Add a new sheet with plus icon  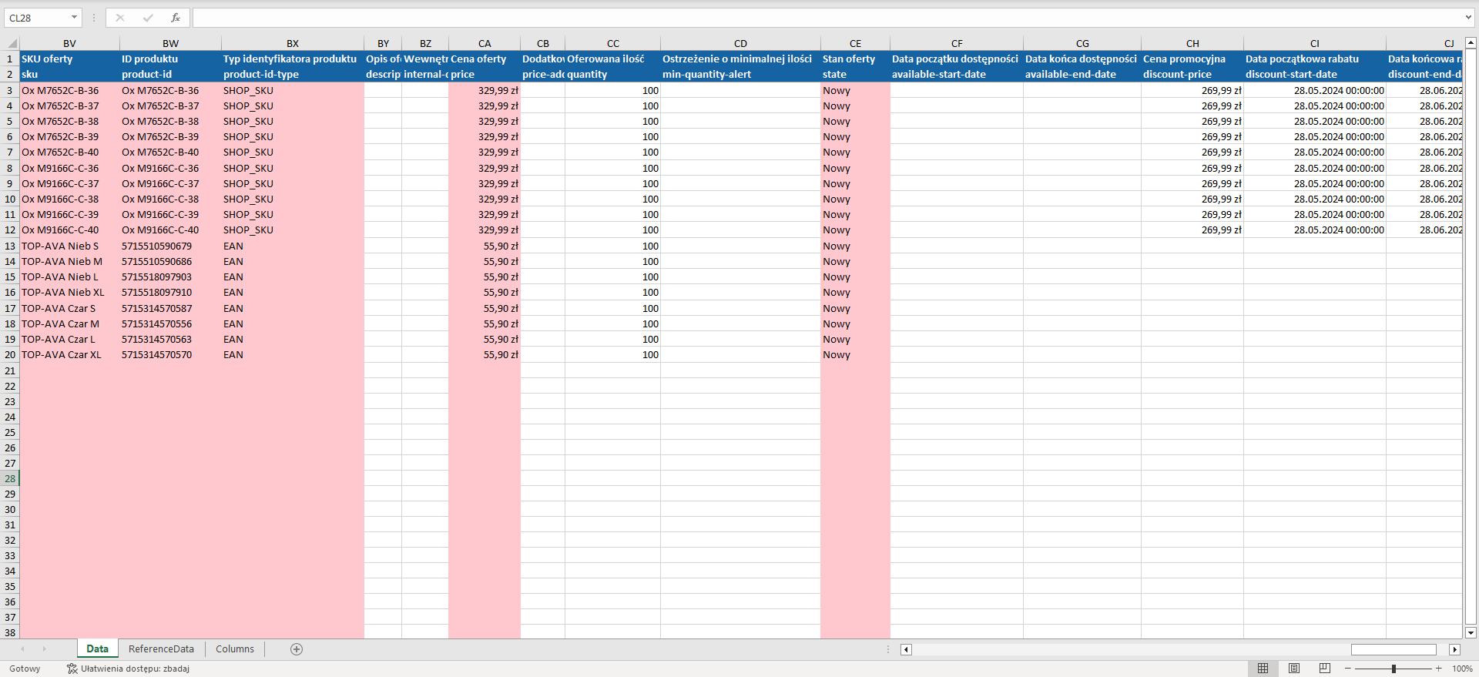pos(297,649)
